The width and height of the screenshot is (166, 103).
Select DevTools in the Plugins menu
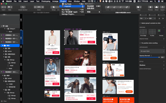click(72, 4)
